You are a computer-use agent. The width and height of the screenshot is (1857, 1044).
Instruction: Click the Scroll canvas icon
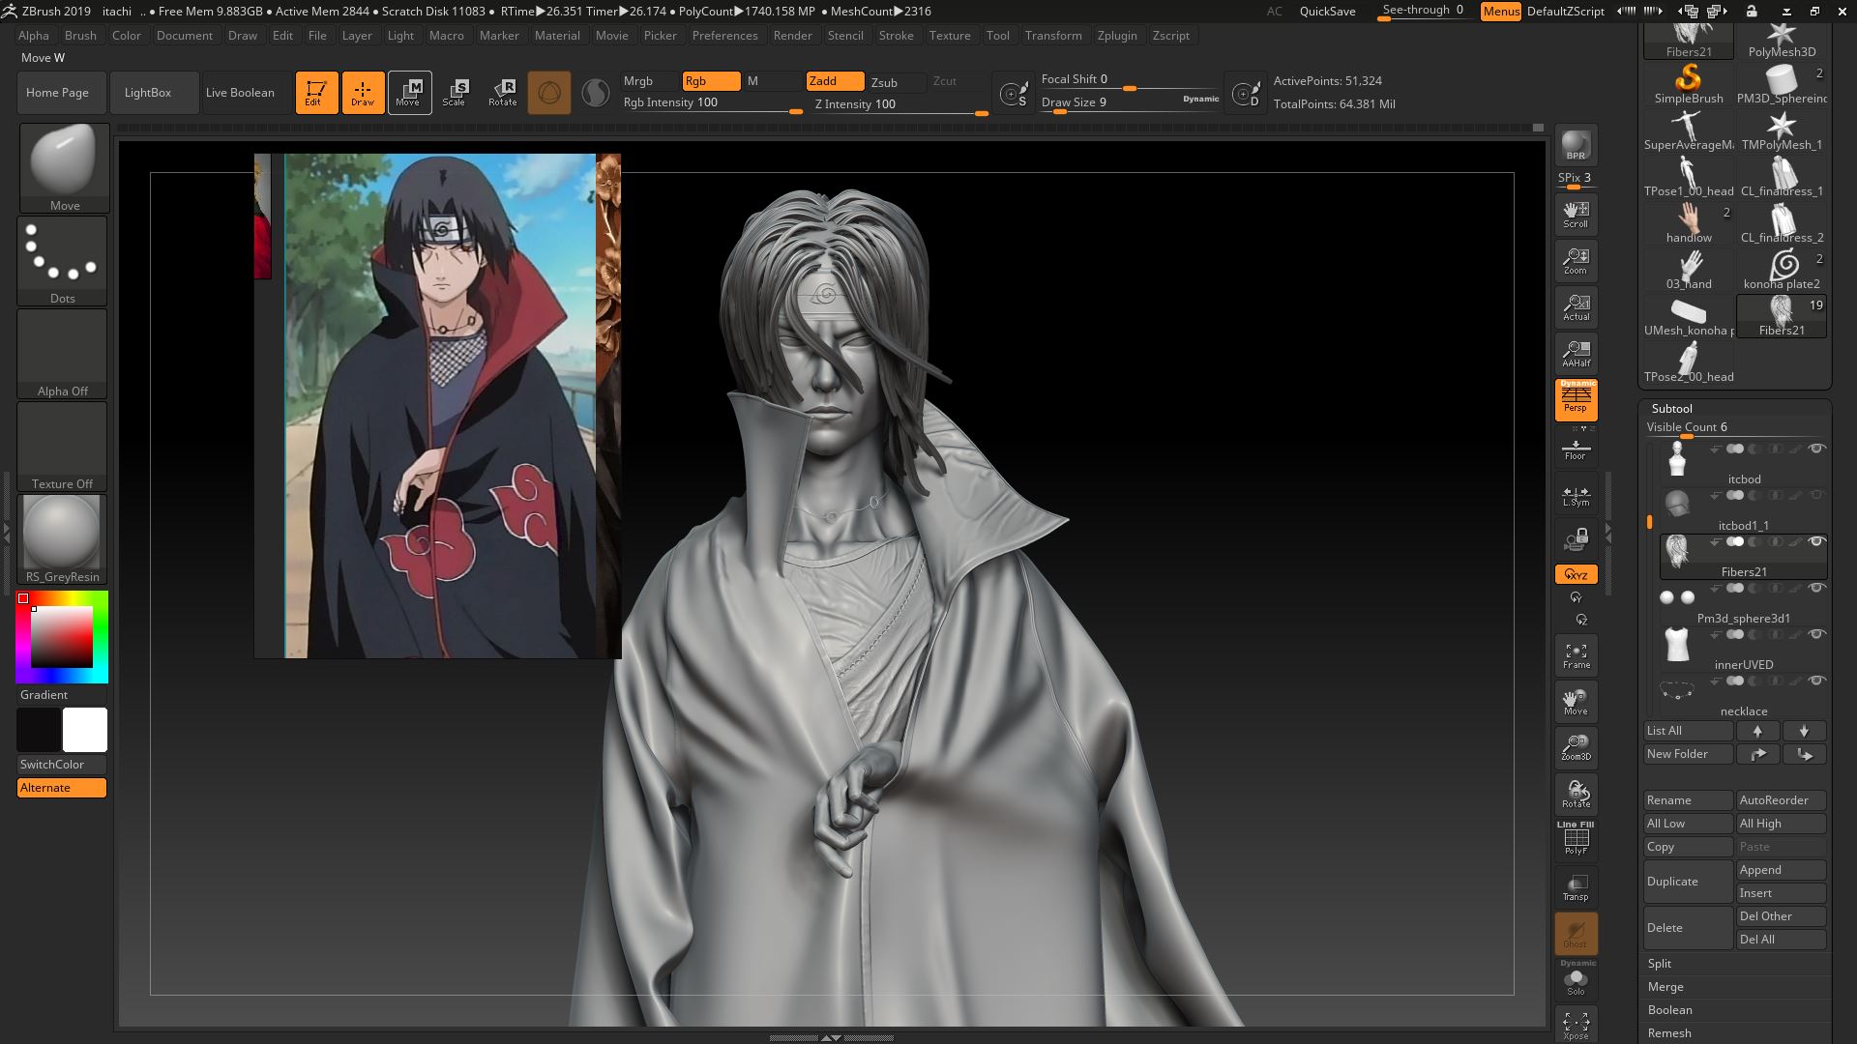[1576, 214]
